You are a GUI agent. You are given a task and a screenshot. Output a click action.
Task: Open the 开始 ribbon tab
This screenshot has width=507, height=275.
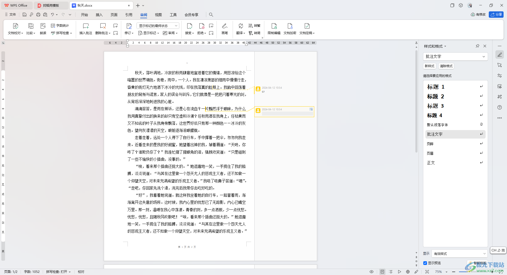coord(84,15)
